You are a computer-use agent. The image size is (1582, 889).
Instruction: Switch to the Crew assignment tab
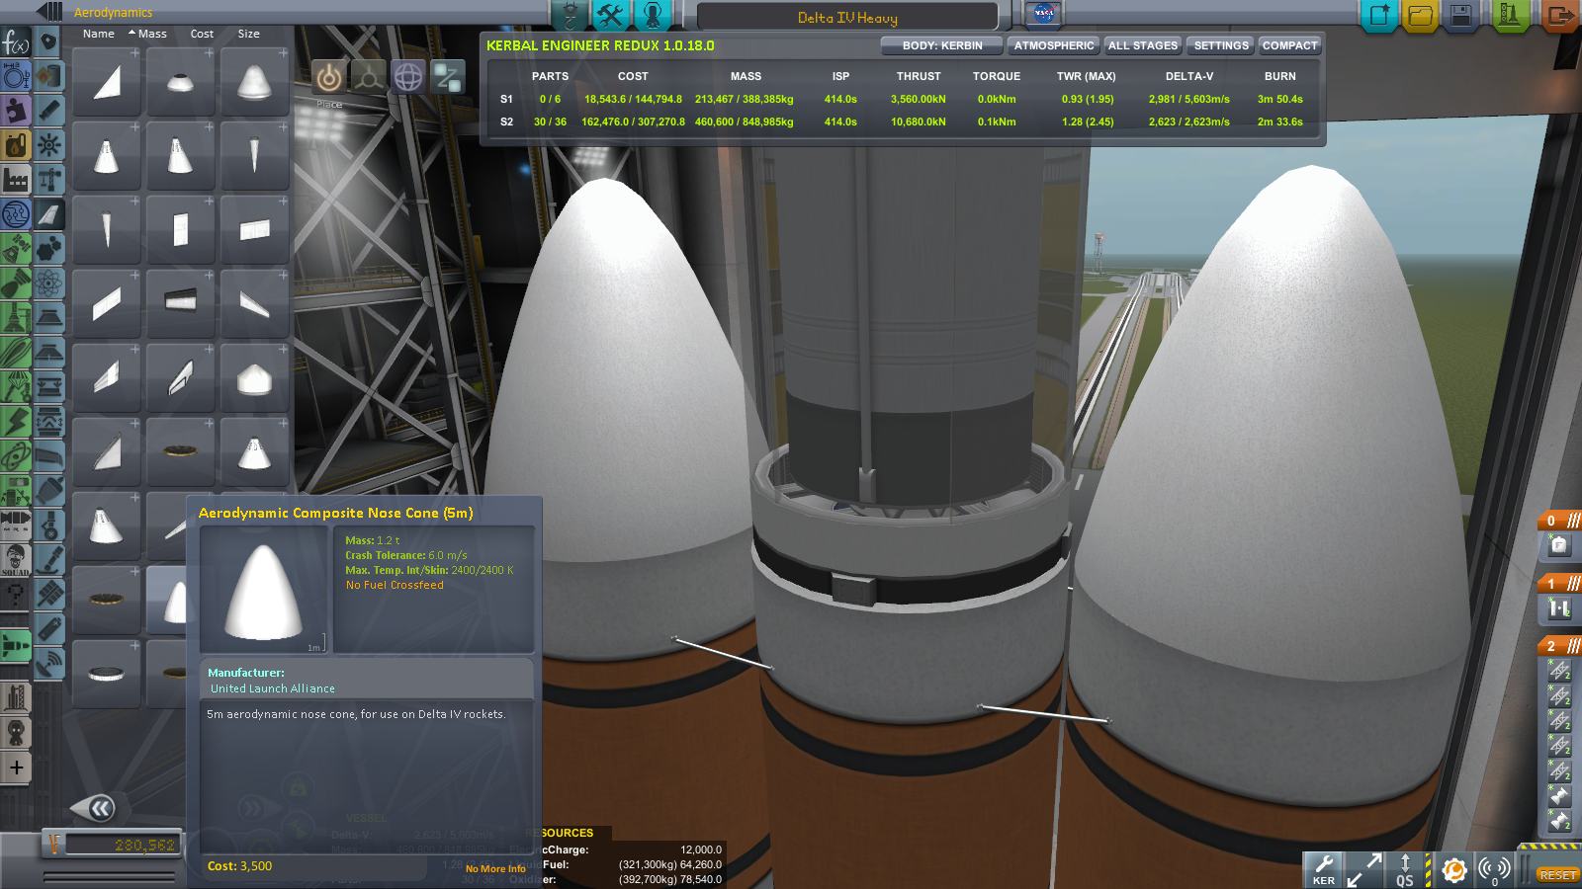653,15
